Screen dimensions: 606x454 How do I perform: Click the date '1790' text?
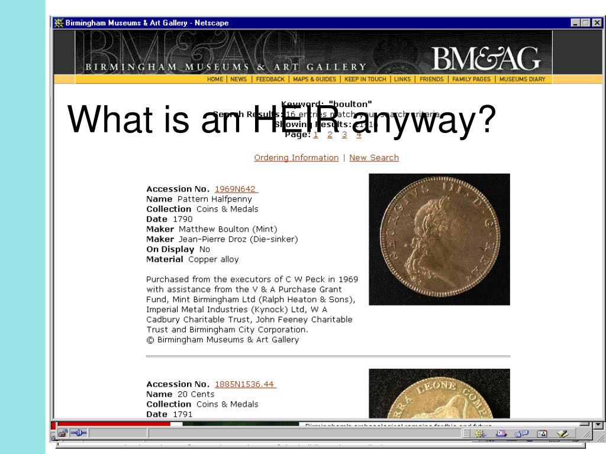coord(182,219)
